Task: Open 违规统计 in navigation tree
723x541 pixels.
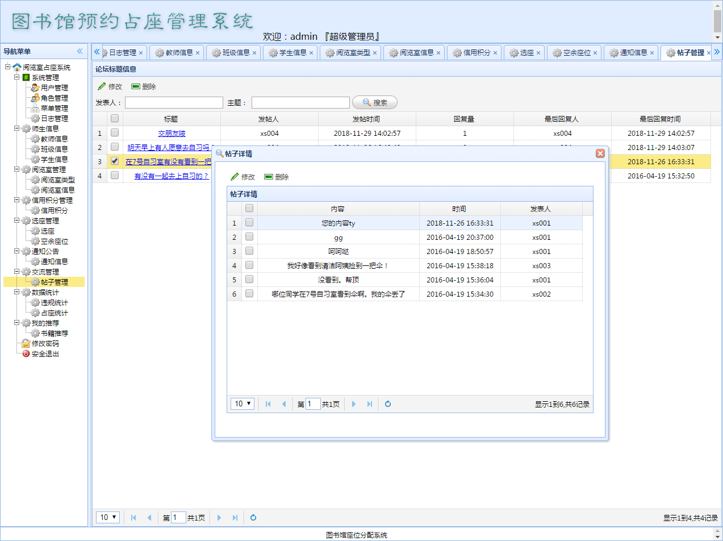Action: (x=55, y=302)
